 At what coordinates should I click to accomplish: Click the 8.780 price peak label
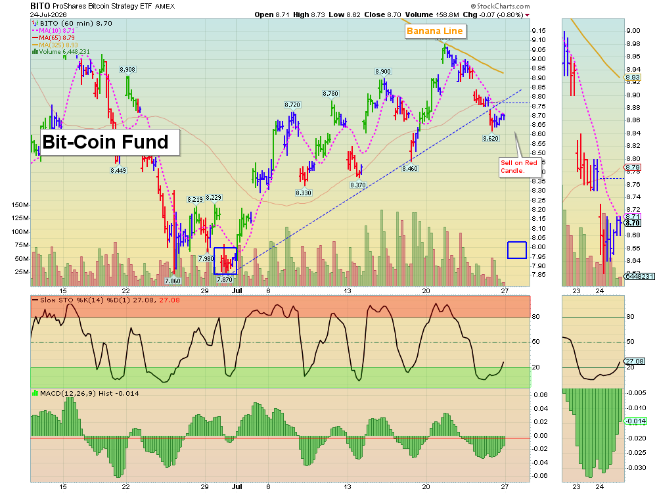tap(330, 94)
